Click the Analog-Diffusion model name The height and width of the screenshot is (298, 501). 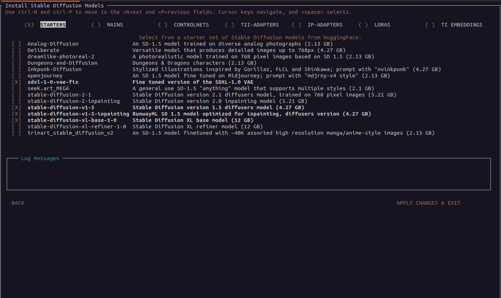tap(53, 44)
